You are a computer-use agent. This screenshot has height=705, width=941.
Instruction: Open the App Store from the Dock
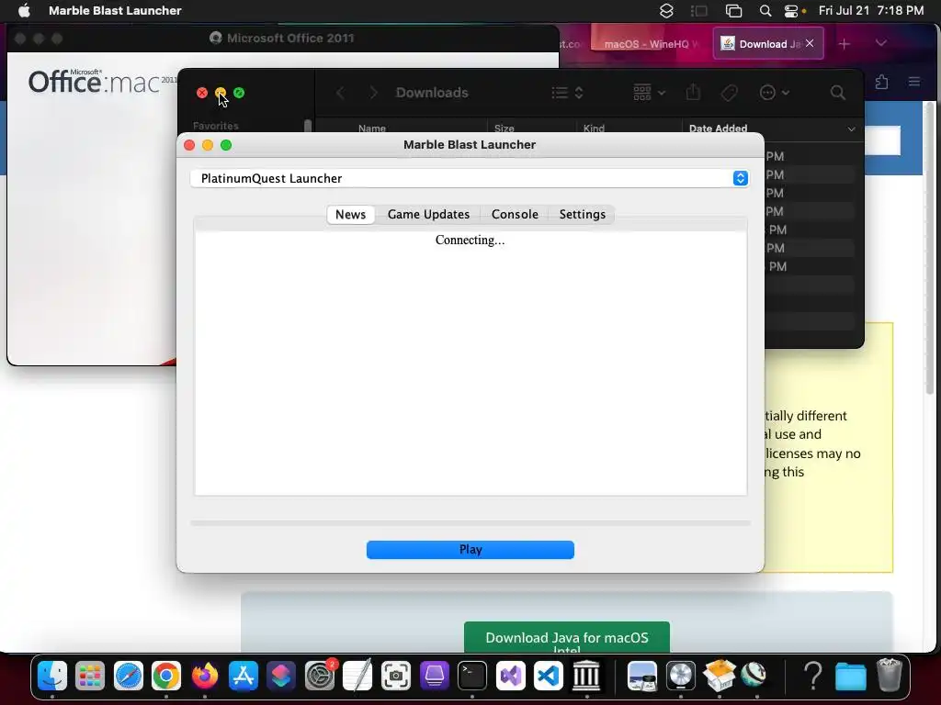tap(243, 677)
